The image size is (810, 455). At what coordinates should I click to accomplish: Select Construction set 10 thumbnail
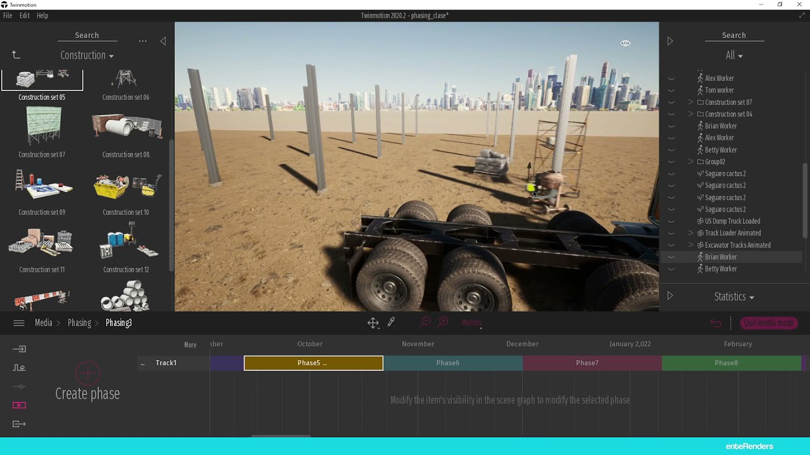(x=126, y=185)
